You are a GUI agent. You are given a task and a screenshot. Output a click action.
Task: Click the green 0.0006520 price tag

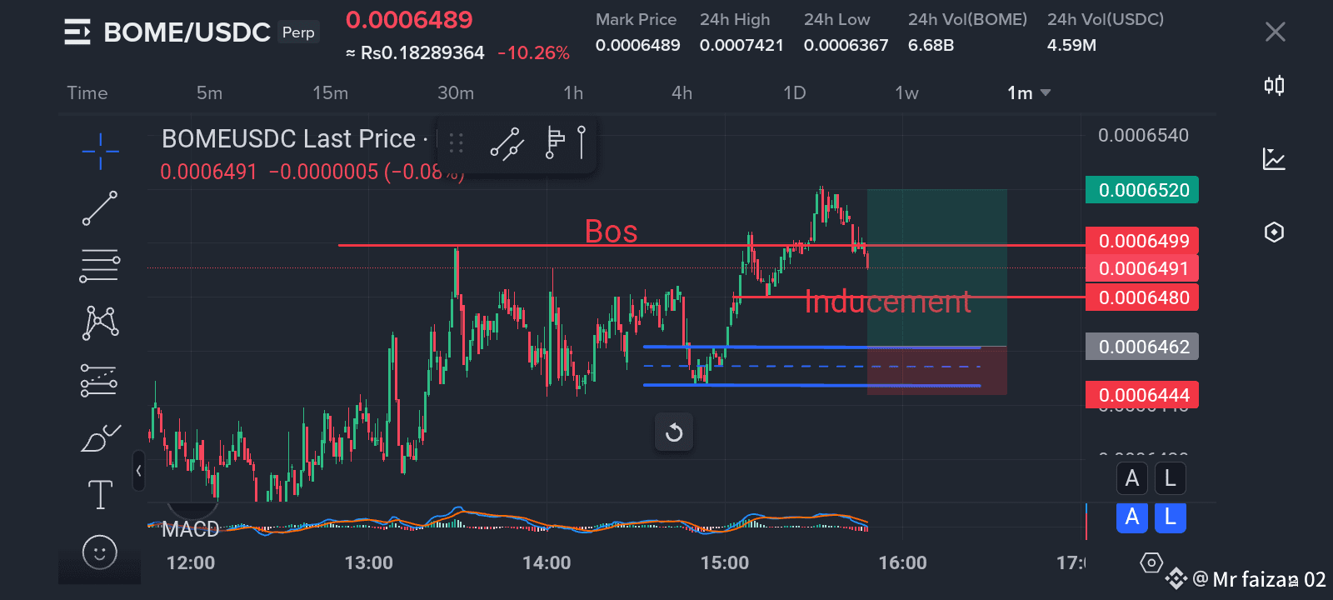(1142, 190)
